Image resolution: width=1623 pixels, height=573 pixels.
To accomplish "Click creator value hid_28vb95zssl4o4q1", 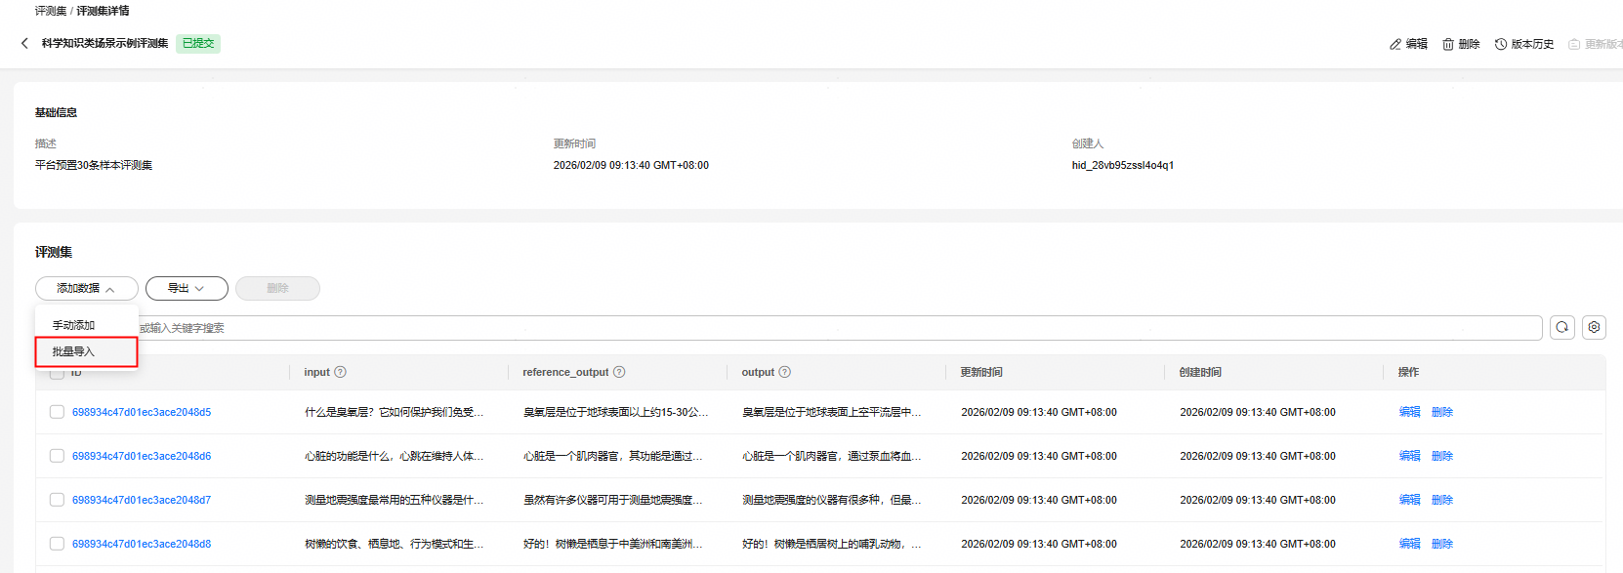I will (1123, 165).
